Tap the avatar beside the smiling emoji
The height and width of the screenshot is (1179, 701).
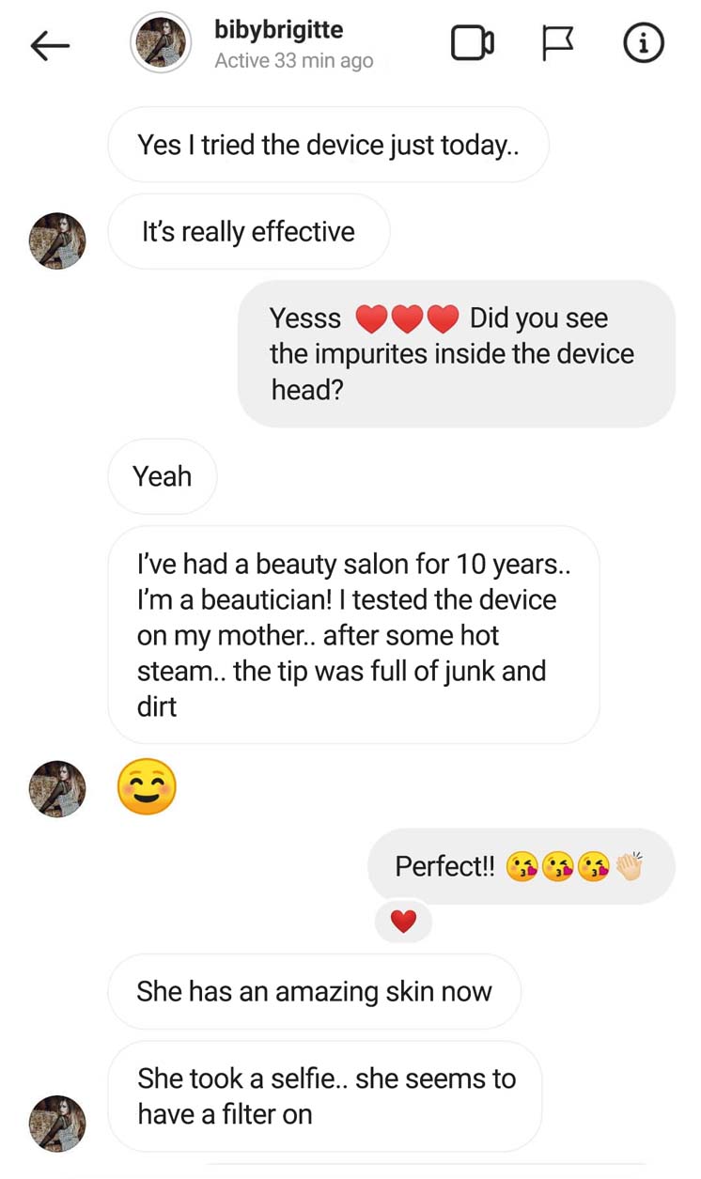pos(57,788)
